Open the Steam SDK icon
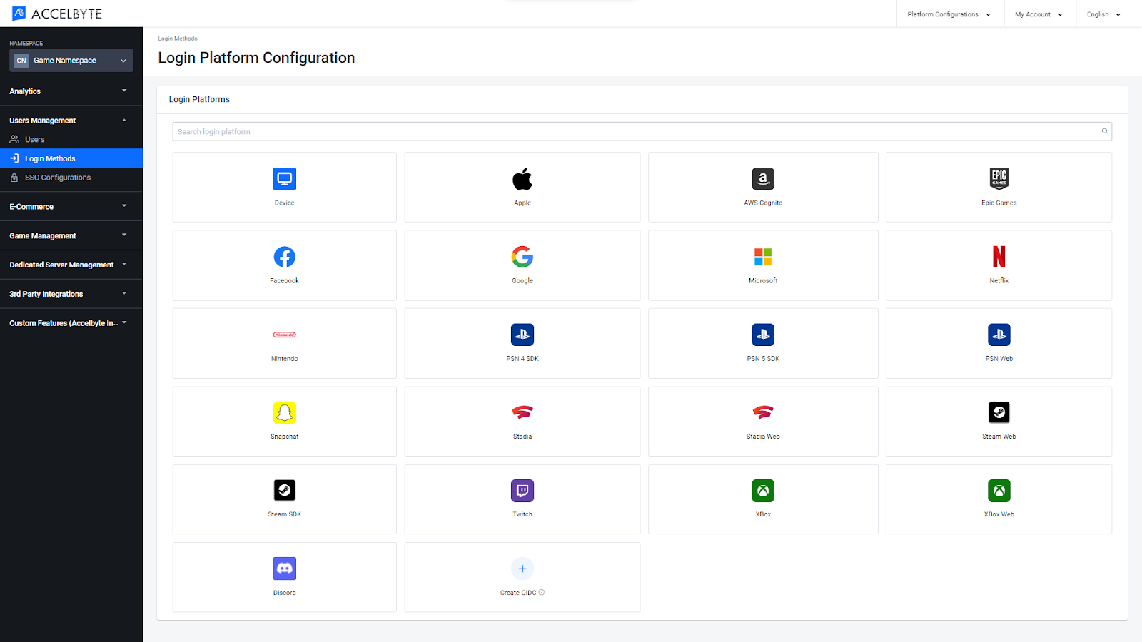 click(284, 490)
